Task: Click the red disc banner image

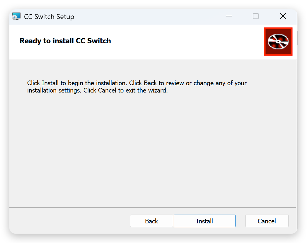Action: [x=278, y=41]
